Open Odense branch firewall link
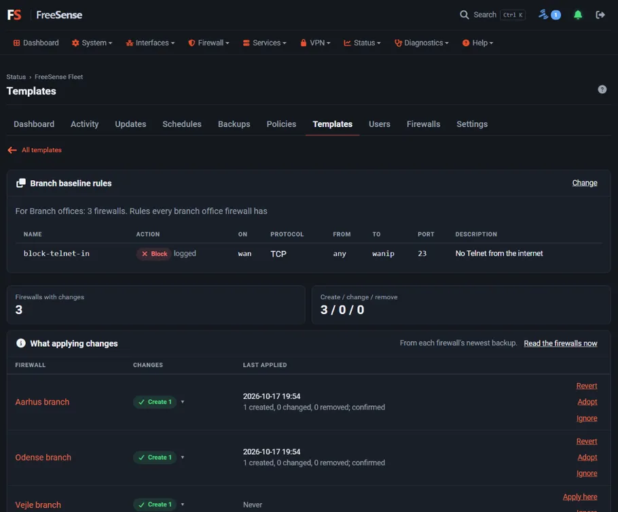618x512 pixels. 43,458
